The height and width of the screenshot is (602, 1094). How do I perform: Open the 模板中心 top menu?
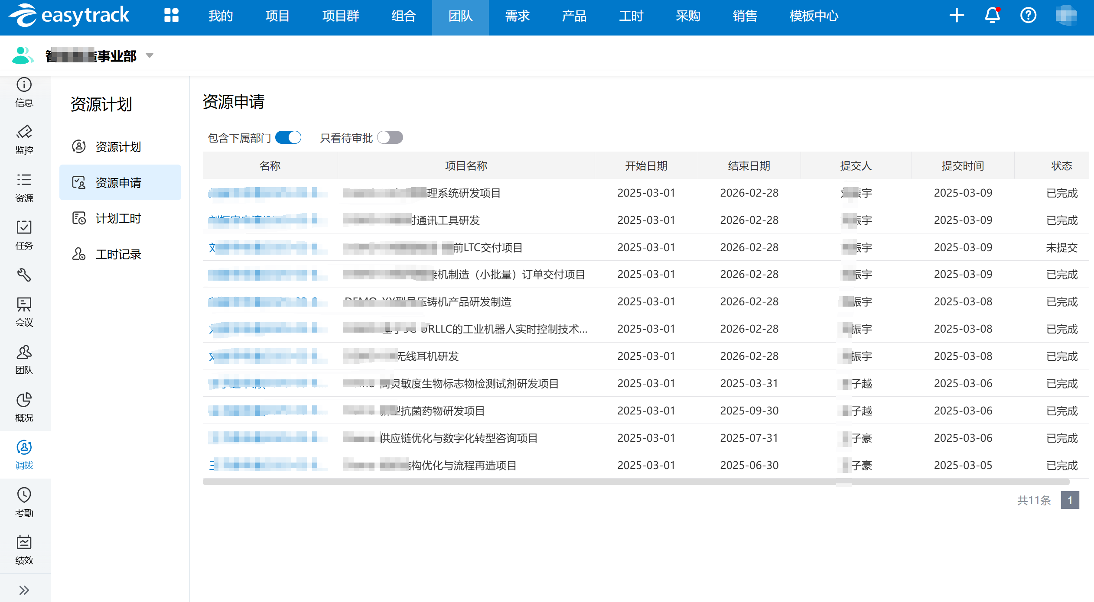coord(814,16)
